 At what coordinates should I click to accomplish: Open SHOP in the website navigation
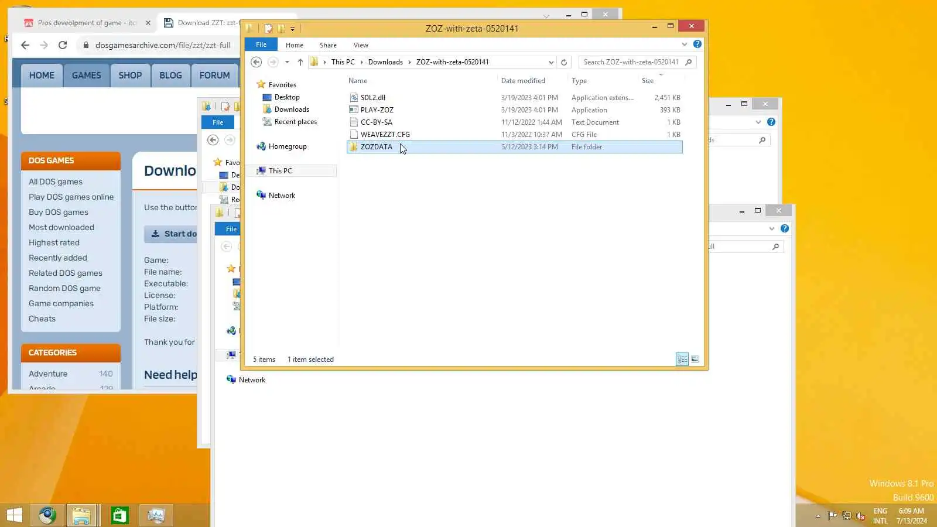[130, 76]
